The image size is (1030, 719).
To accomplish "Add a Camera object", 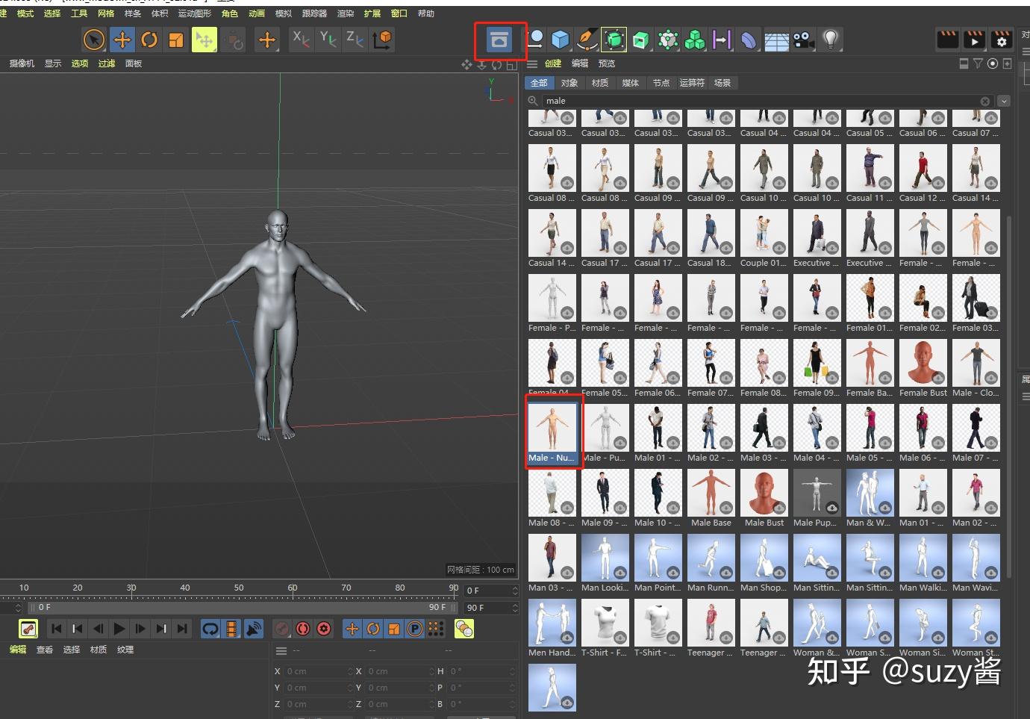I will coord(803,40).
